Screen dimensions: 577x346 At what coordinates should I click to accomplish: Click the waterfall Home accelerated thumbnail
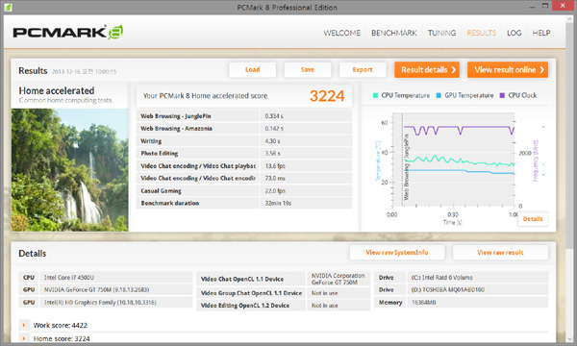[70, 170]
